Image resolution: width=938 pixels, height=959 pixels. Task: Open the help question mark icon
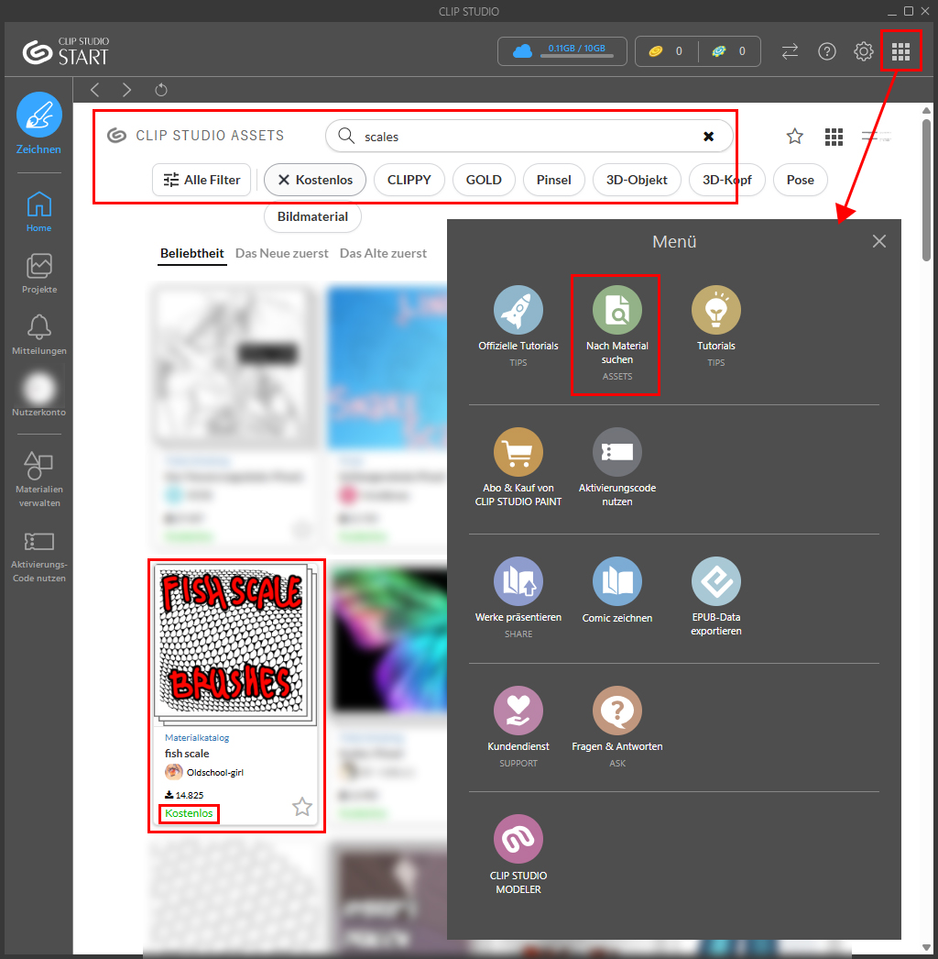coord(827,51)
